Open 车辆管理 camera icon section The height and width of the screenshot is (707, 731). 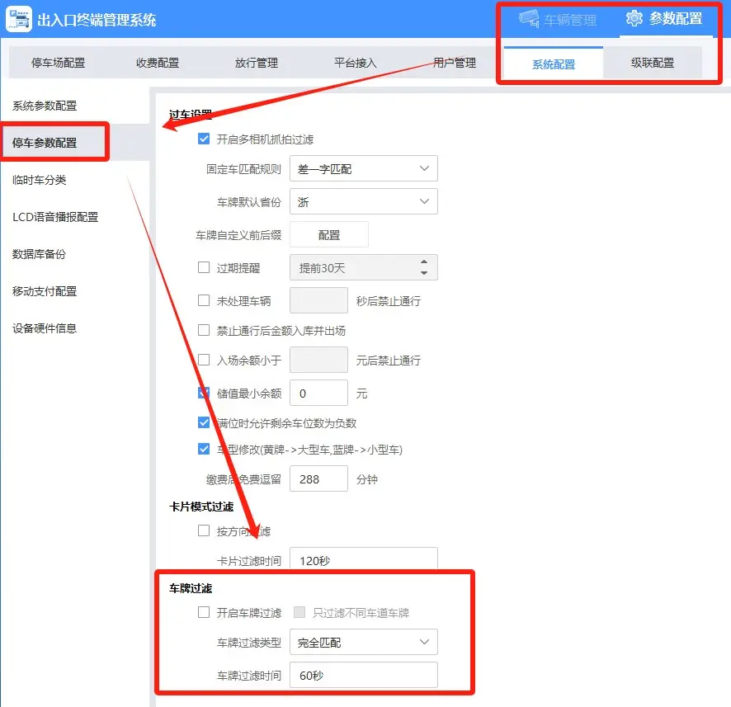click(x=528, y=20)
